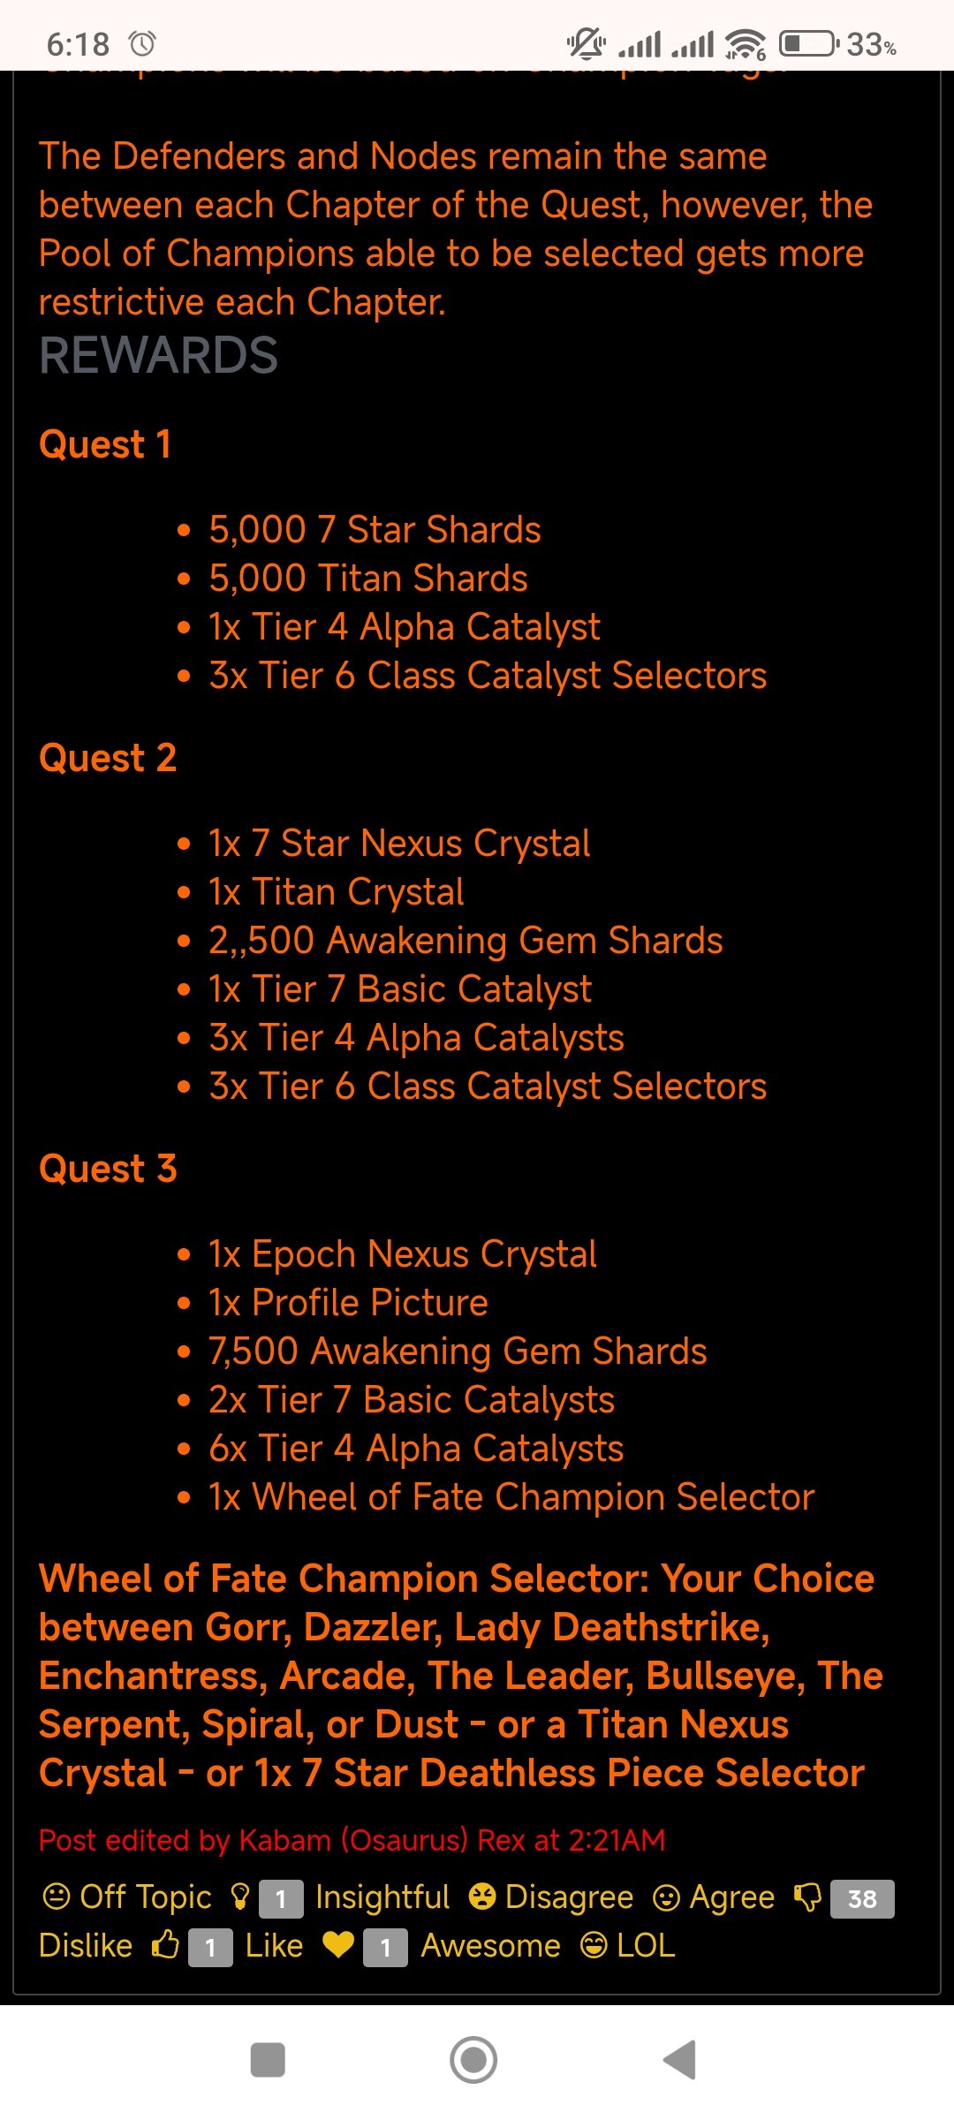
Task: Tap the Android recent apps square button
Action: [268, 2060]
